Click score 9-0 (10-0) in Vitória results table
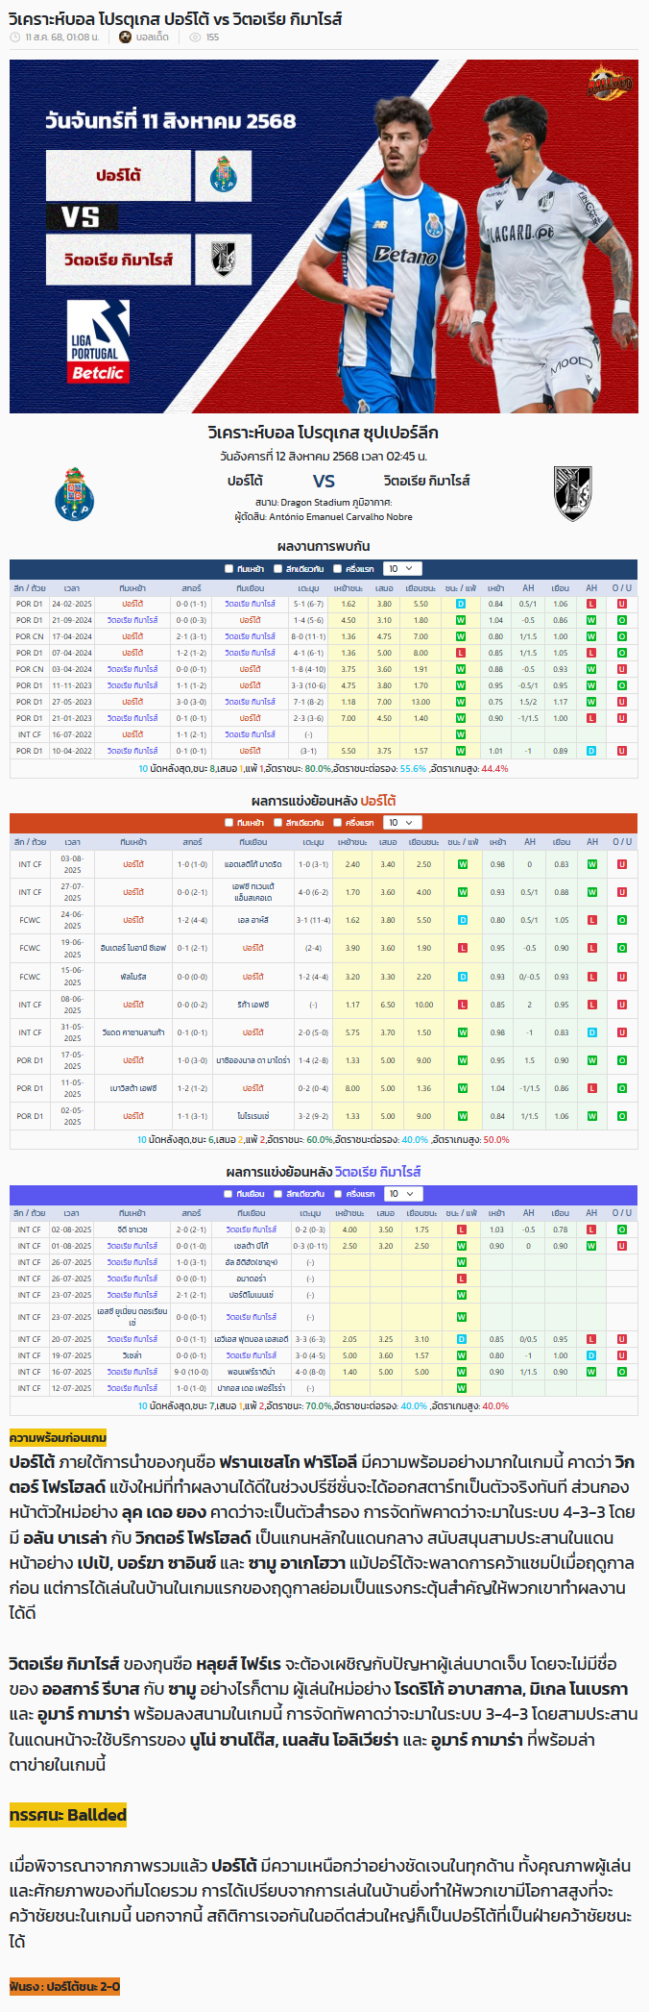This screenshot has height=2012, width=649. 192,1372
